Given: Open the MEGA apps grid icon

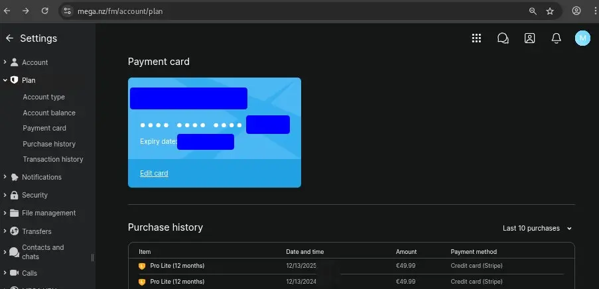Looking at the screenshot, I should 476,38.
